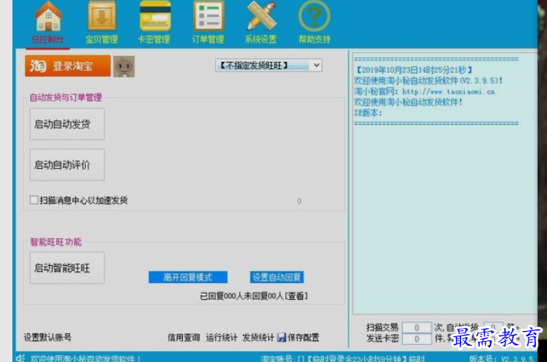
Task: Click the user avatar thumbnail
Action: pyautogui.click(x=124, y=67)
